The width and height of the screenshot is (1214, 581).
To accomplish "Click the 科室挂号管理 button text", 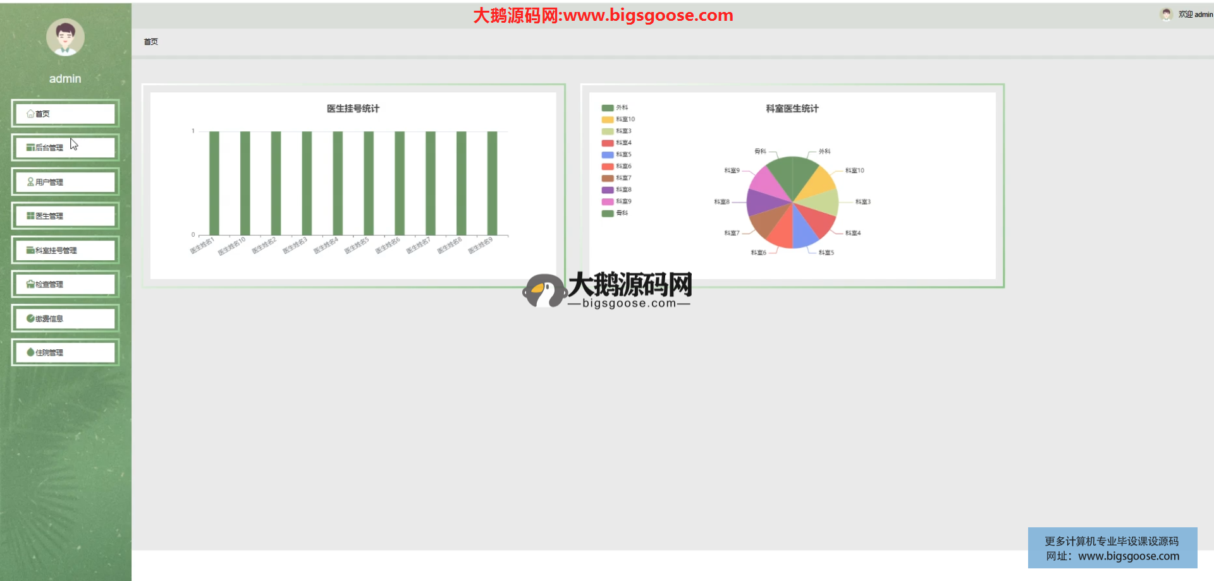I will click(56, 251).
